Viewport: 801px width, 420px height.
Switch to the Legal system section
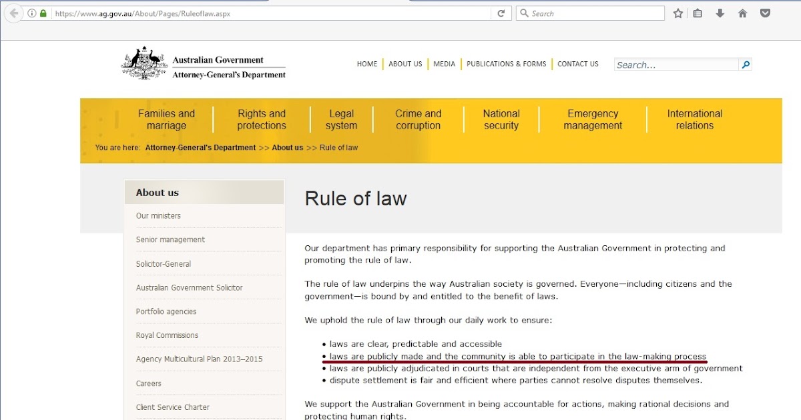click(x=341, y=119)
